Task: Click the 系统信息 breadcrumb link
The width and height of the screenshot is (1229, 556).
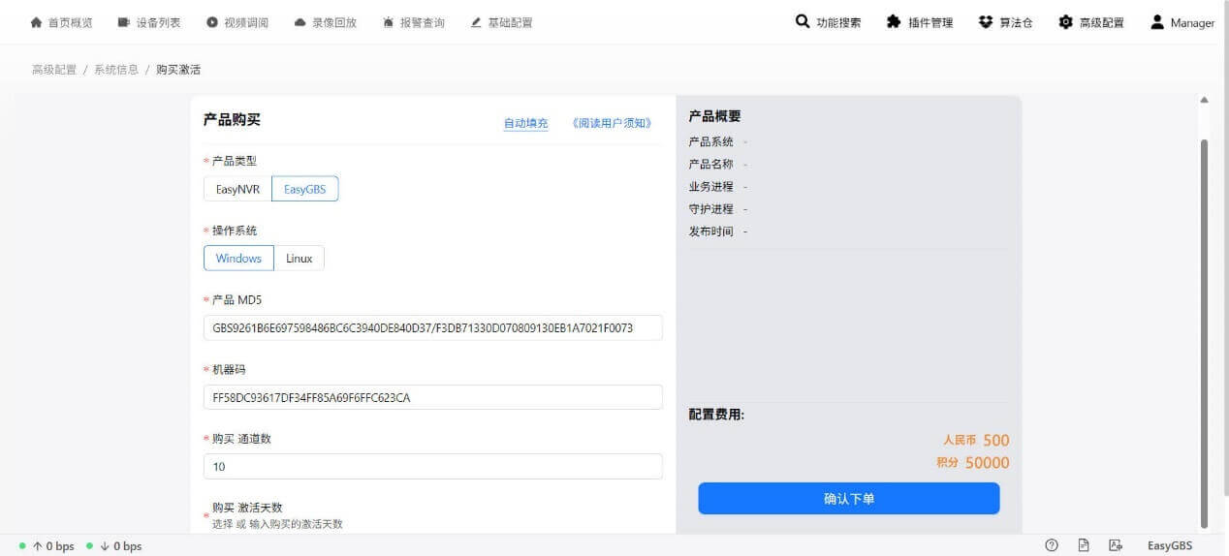Action: click(116, 70)
